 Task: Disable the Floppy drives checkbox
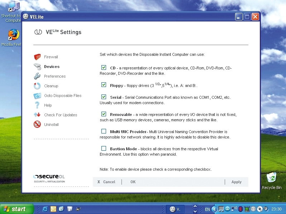coord(104,85)
